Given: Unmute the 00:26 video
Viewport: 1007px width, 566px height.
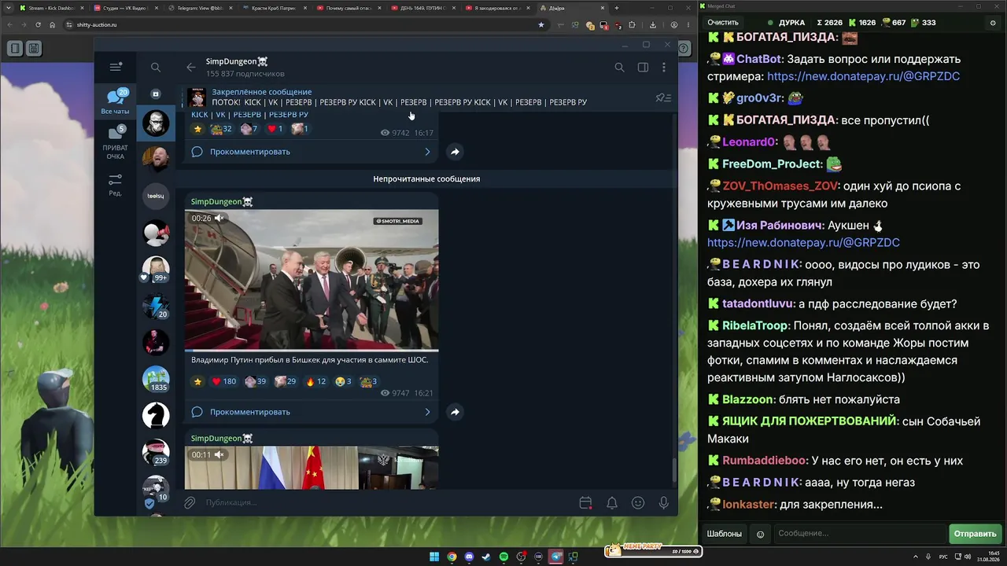Looking at the screenshot, I should (220, 218).
